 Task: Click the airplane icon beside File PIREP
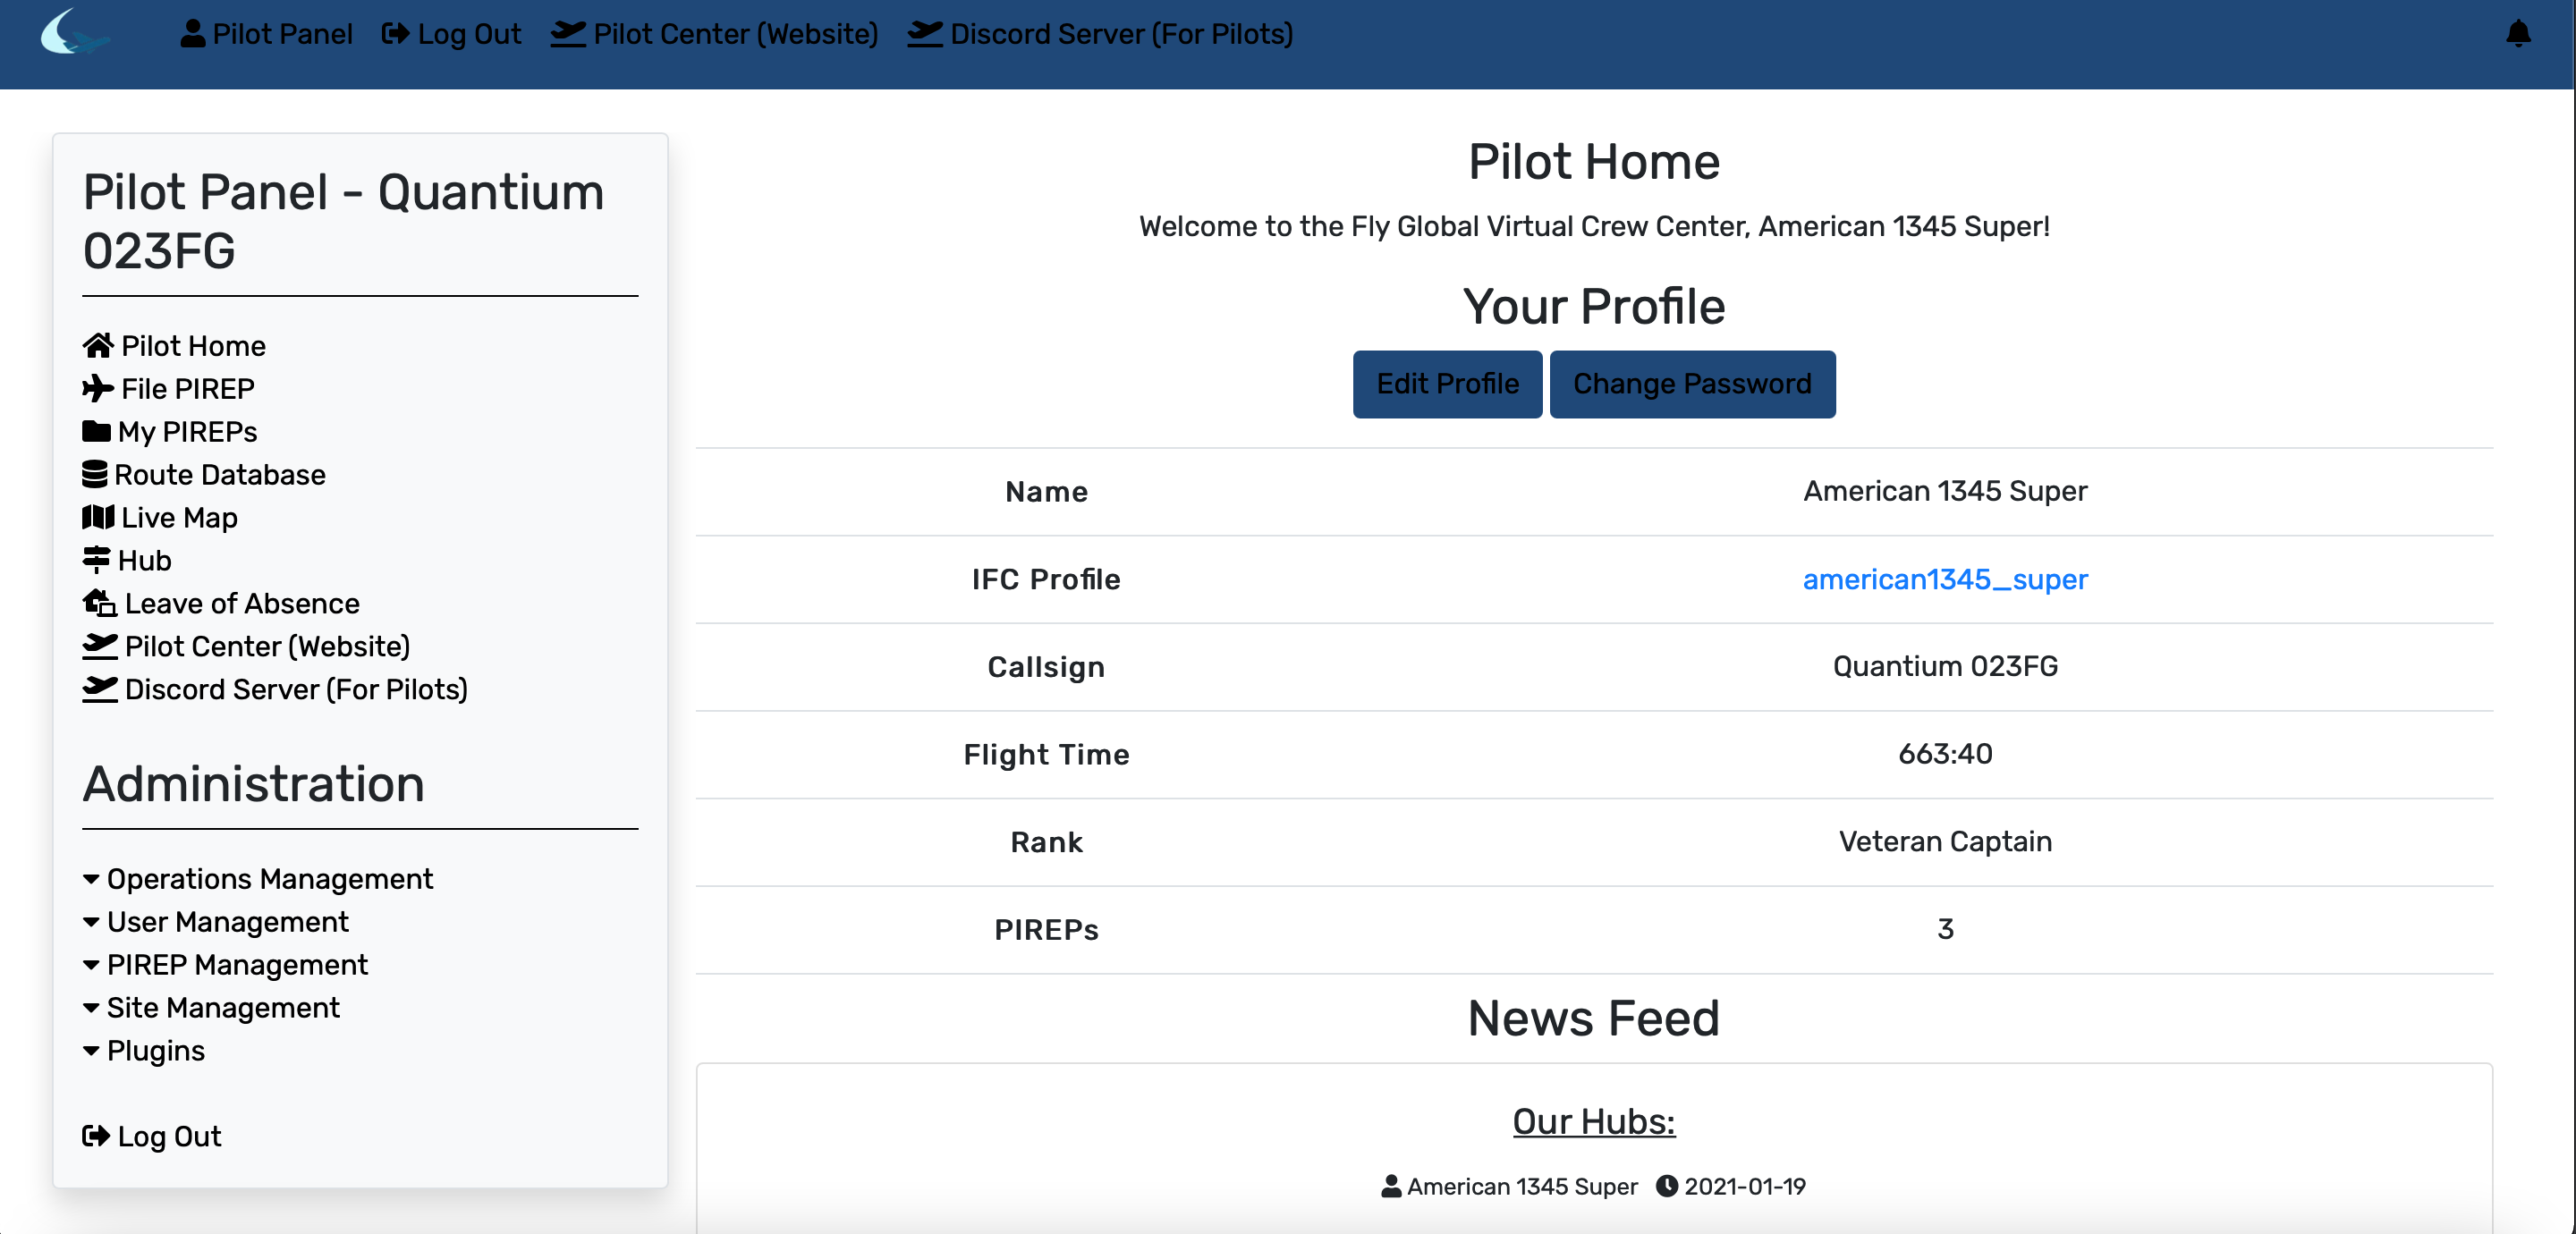point(97,389)
